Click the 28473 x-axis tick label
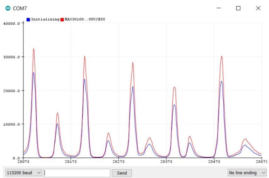 coord(214,162)
